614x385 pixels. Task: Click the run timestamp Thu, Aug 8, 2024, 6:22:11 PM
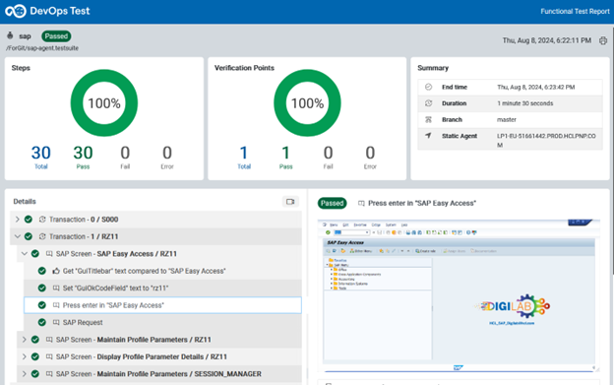pyautogui.click(x=547, y=40)
